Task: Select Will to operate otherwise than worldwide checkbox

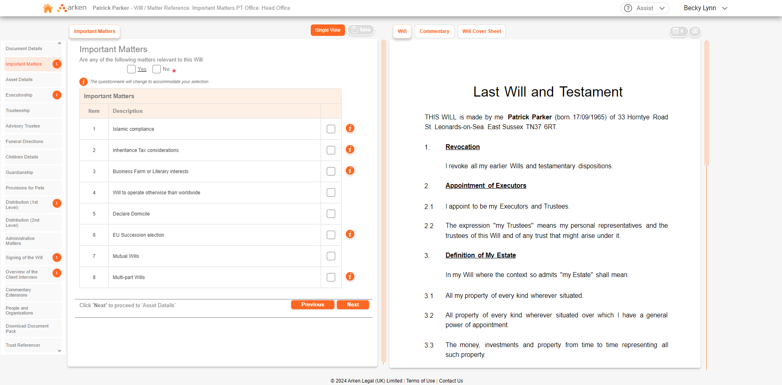Action: 331,193
